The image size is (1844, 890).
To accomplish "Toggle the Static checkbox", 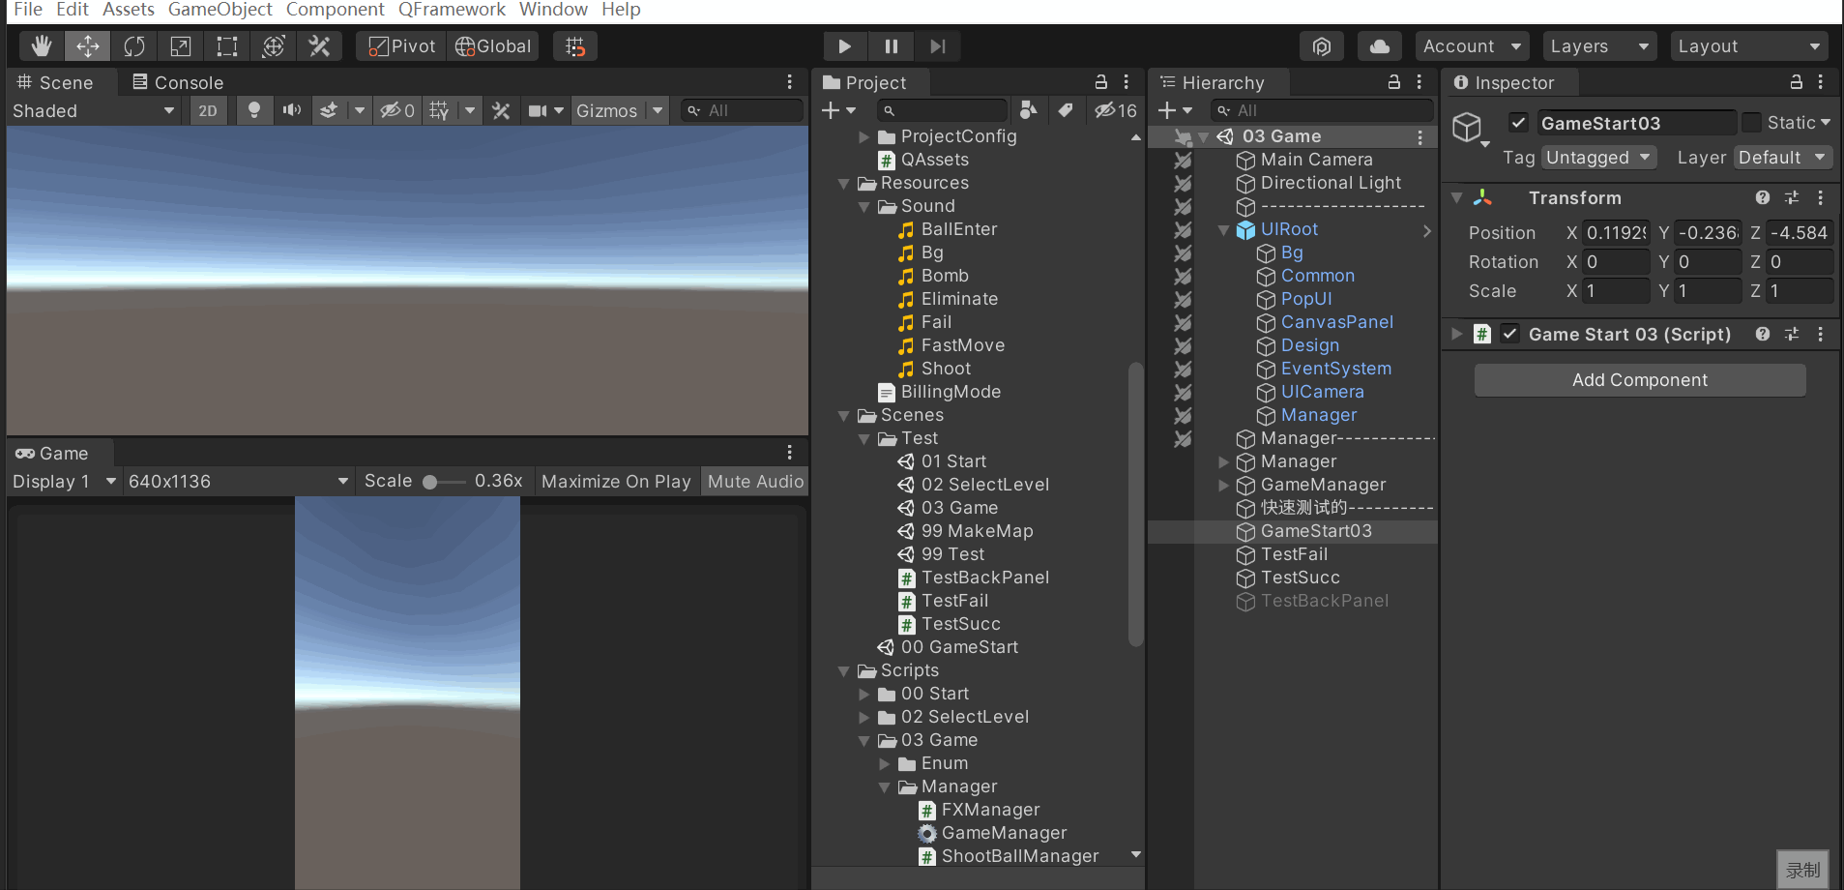I will click(x=1751, y=122).
